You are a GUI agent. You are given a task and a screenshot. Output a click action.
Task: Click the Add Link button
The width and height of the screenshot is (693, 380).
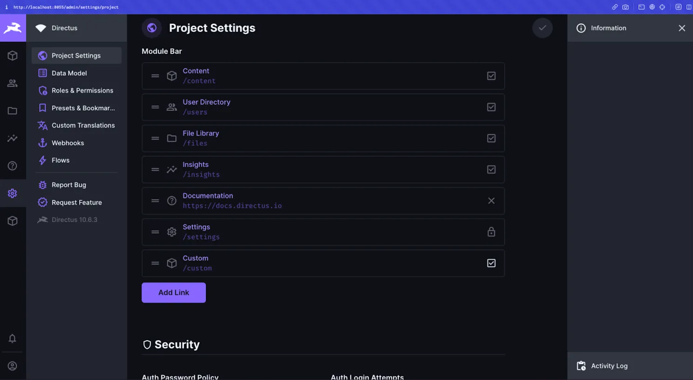point(173,292)
